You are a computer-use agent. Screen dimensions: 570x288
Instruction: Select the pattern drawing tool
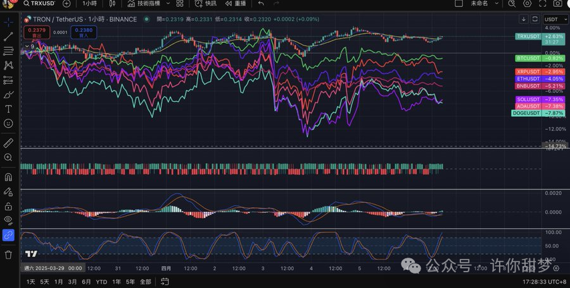pos(8,66)
